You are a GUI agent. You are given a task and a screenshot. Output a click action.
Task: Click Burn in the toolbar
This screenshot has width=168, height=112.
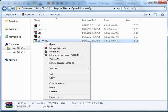click(42, 14)
